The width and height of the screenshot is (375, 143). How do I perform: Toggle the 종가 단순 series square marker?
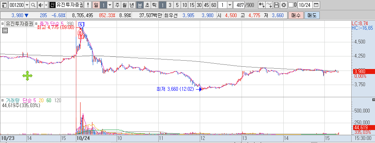(36, 24)
